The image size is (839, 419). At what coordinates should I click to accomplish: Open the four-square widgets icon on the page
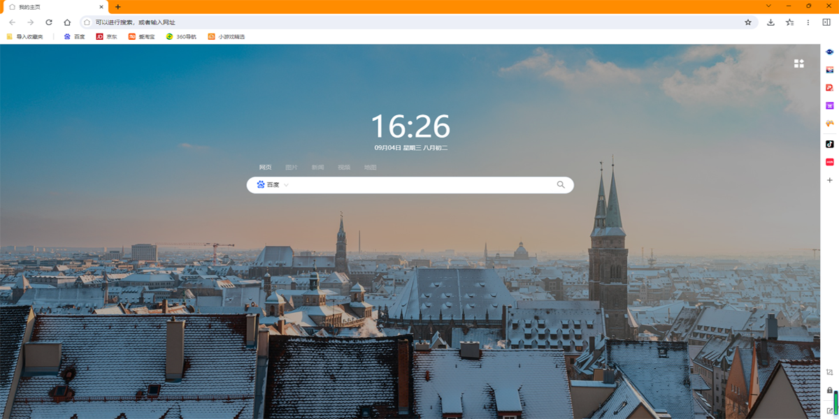point(798,64)
